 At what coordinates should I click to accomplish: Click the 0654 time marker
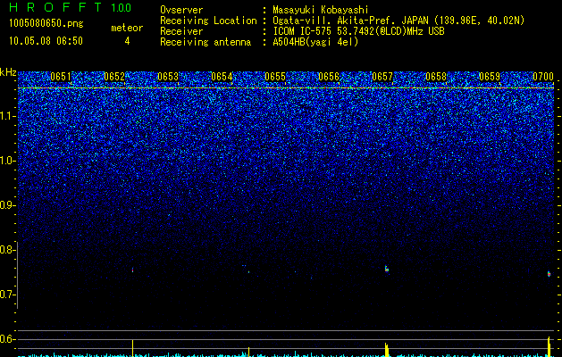click(222, 77)
